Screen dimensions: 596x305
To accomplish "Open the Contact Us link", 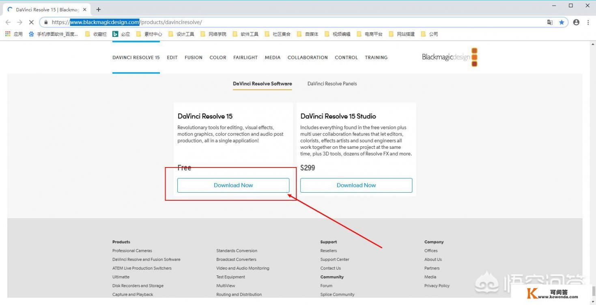I will click(x=331, y=268).
